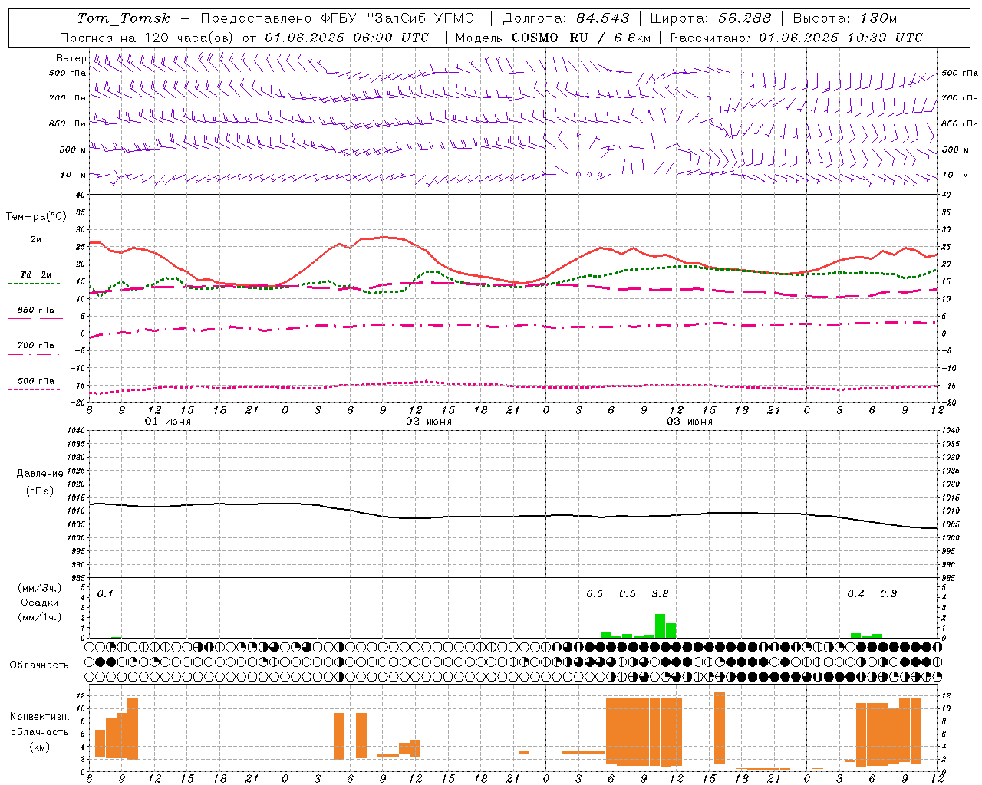Click the 0.1 precipitation total value
Image resolution: width=982 pixels, height=785 pixels.
coord(105,593)
